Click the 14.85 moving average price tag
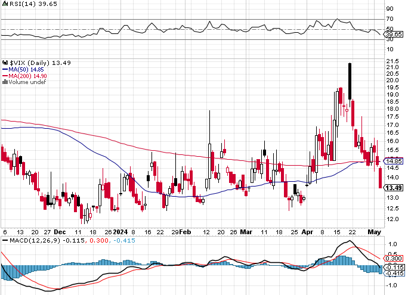The height and width of the screenshot is (295, 408). pos(394,161)
